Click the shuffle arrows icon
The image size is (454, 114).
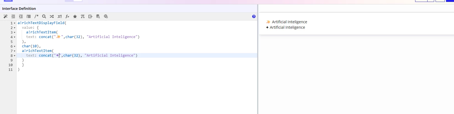coord(52,16)
